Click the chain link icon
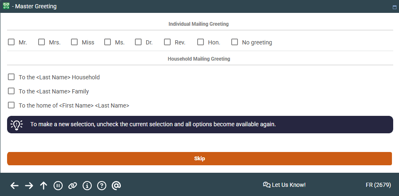Screen dimensions: 399x196 (x=73, y=186)
